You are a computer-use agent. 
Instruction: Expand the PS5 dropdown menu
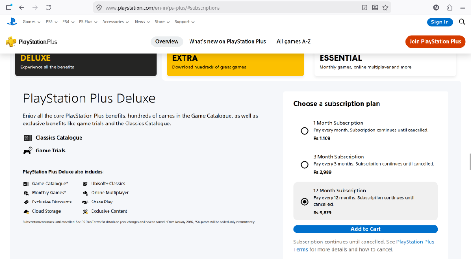click(52, 22)
